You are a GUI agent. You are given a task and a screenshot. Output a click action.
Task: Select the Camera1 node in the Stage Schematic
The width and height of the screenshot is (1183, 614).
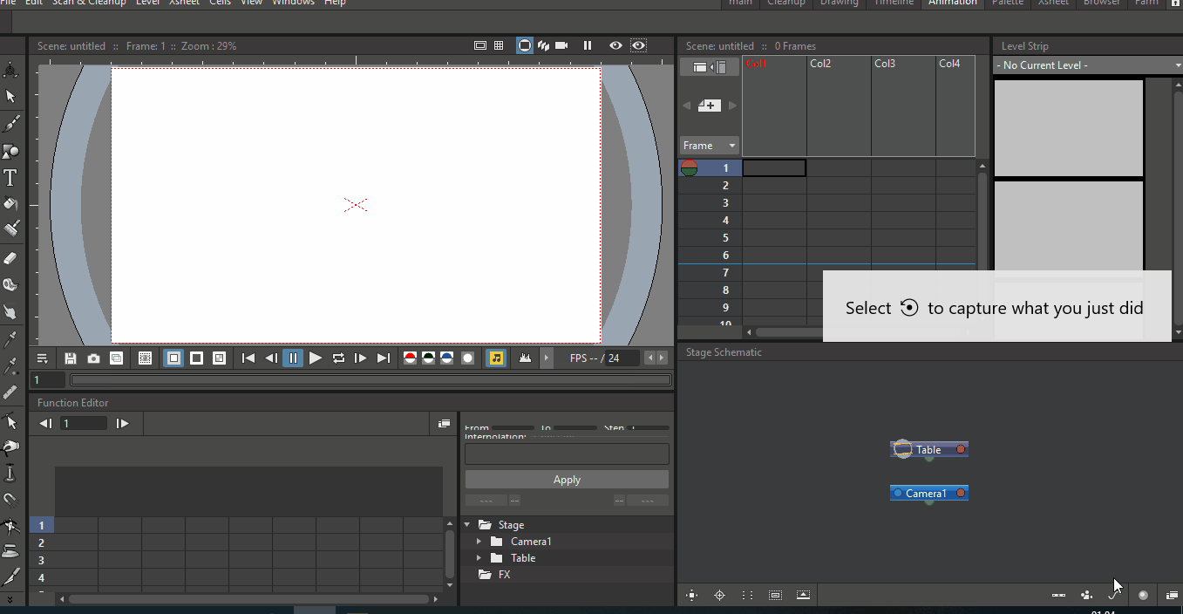click(x=928, y=493)
